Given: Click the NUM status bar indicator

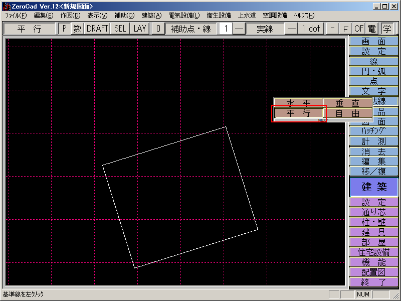Looking at the screenshot, I should coord(363,294).
